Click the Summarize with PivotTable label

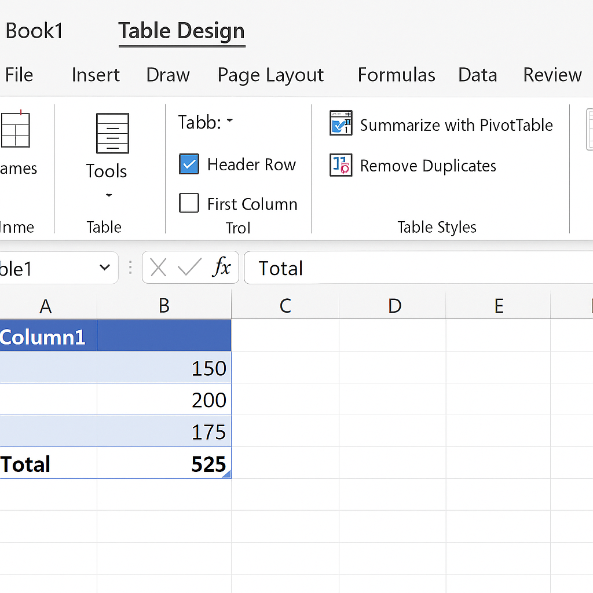coord(456,125)
